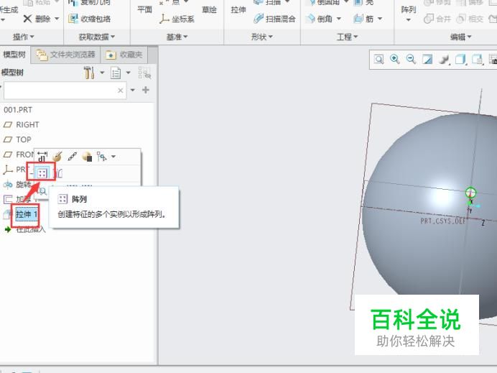Select the PRT coordinate system tree item
497x373 pixels.
pos(15,170)
